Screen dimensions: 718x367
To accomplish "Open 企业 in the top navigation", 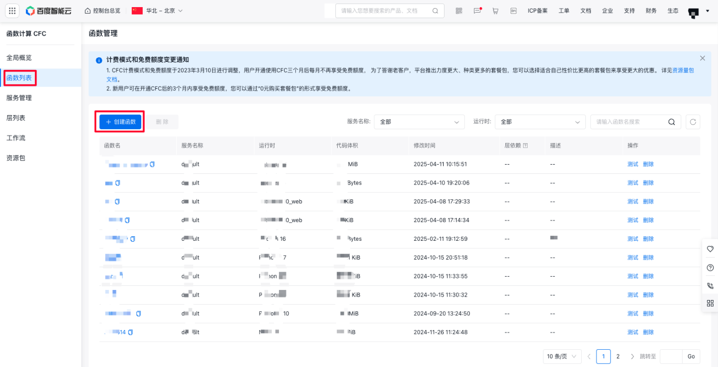I will coord(608,11).
